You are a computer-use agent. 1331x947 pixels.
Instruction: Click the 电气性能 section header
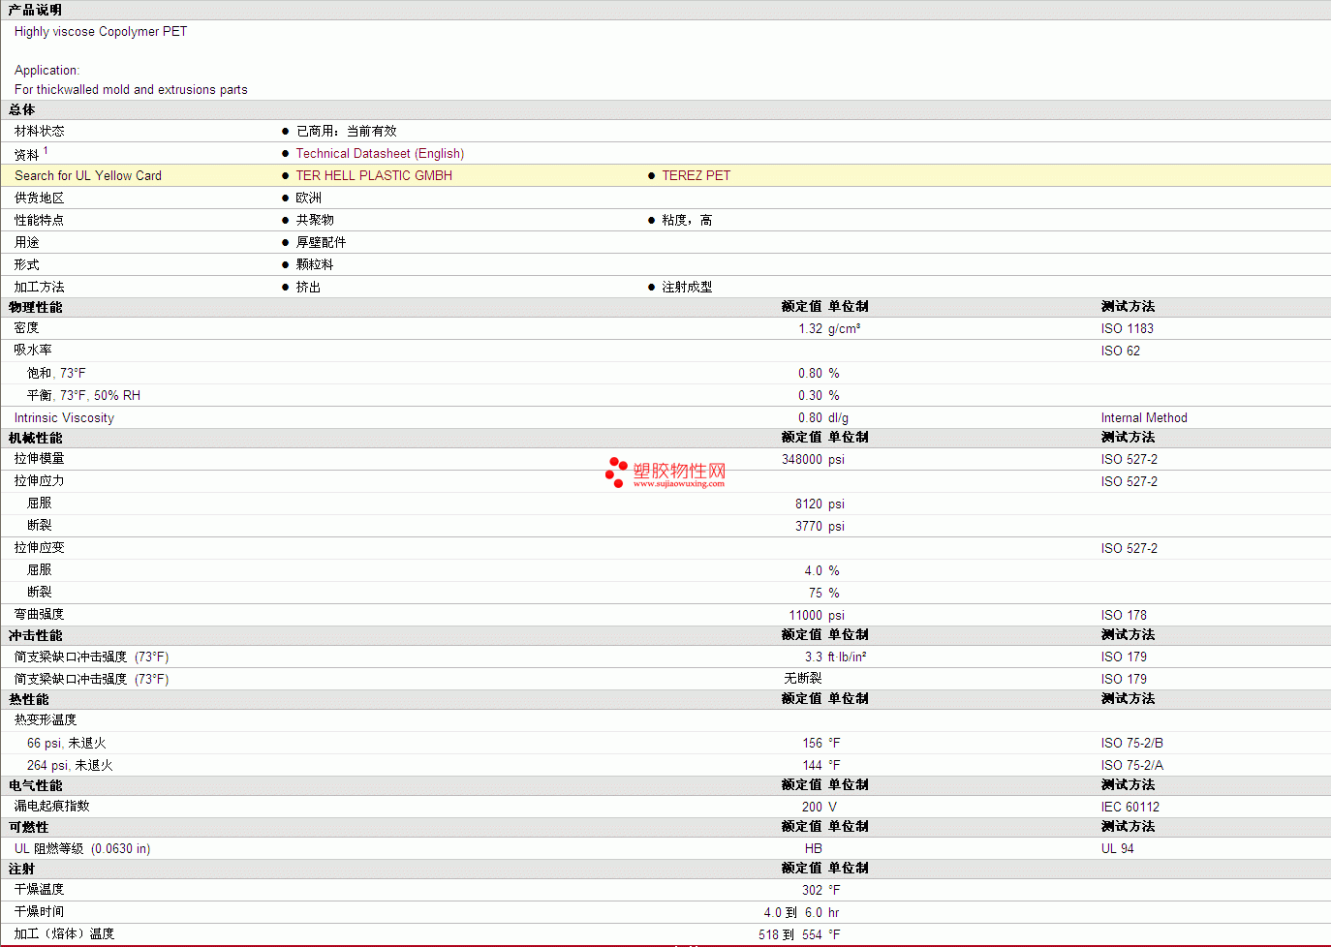(35, 785)
